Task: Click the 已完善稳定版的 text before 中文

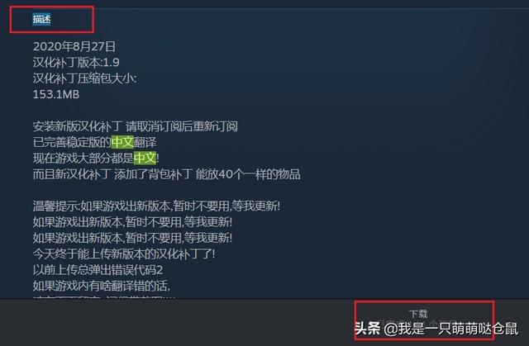Action: 72,142
